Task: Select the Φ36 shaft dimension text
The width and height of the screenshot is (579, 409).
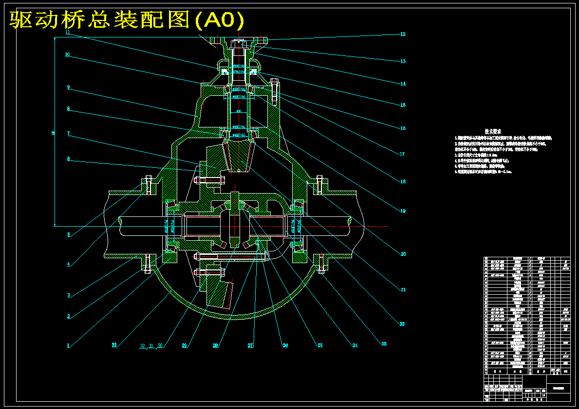Action: pos(239,111)
